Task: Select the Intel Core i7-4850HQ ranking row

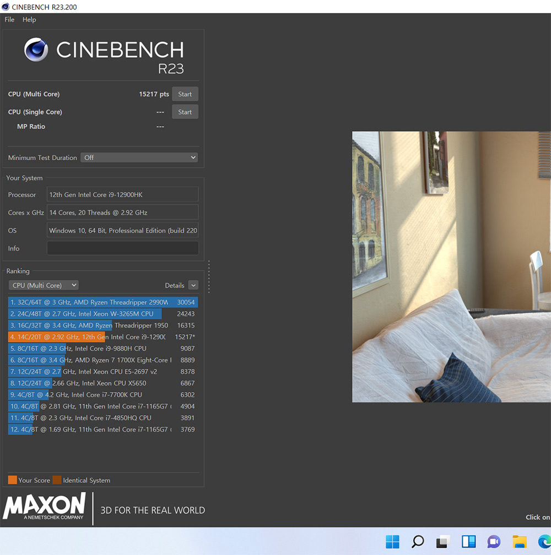Action: [x=102, y=418]
